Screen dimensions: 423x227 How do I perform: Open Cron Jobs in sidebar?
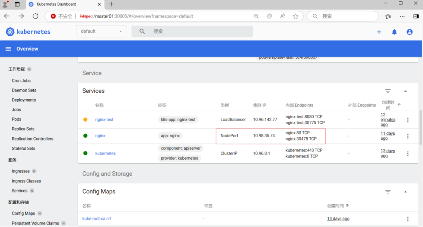pos(21,81)
